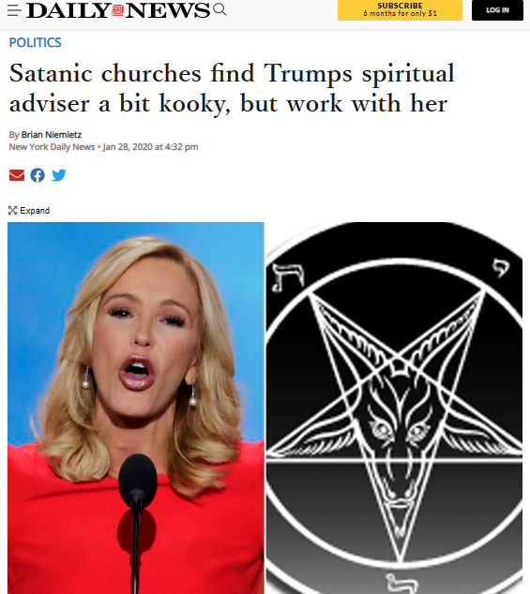Share the article on Twitter
530x594 pixels.
click(x=59, y=175)
